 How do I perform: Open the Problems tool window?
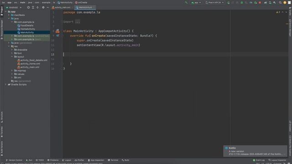[x=53, y=160]
